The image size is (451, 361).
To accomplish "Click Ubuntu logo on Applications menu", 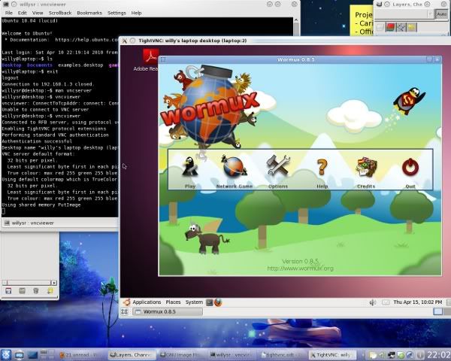I will pos(126,302).
